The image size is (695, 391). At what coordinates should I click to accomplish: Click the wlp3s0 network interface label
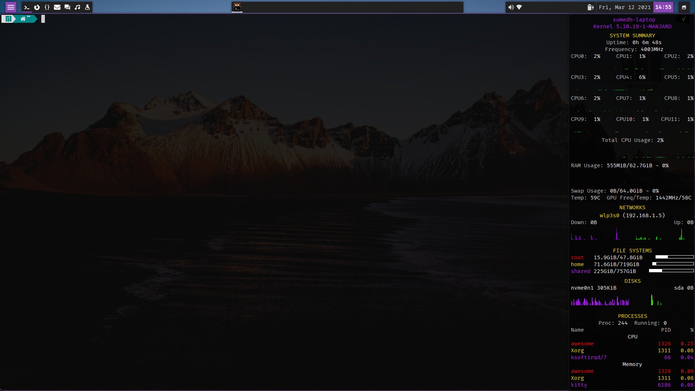click(609, 215)
